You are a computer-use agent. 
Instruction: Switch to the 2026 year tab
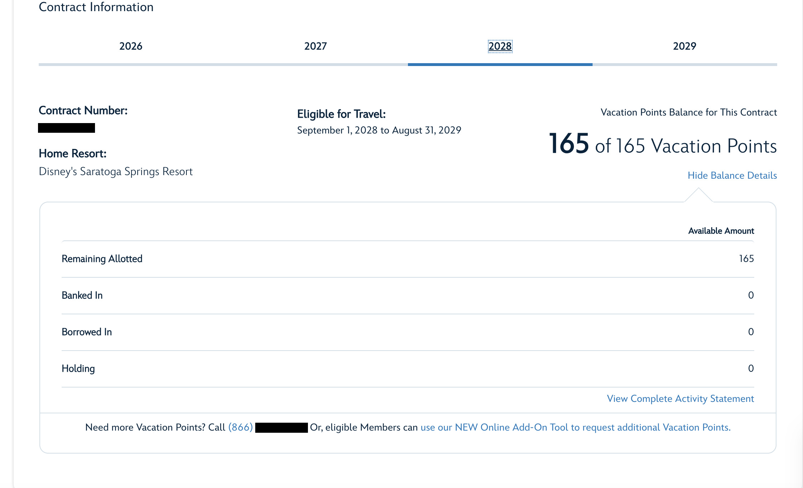(131, 46)
